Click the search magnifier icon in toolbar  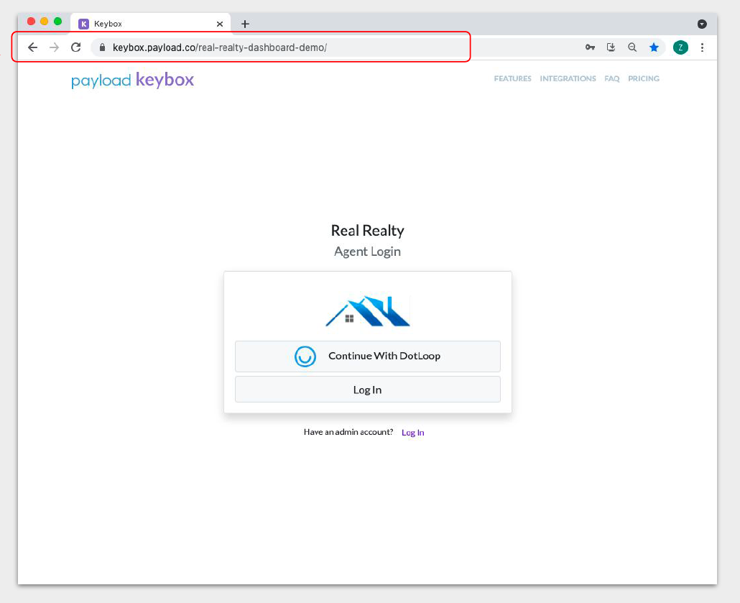pos(632,47)
